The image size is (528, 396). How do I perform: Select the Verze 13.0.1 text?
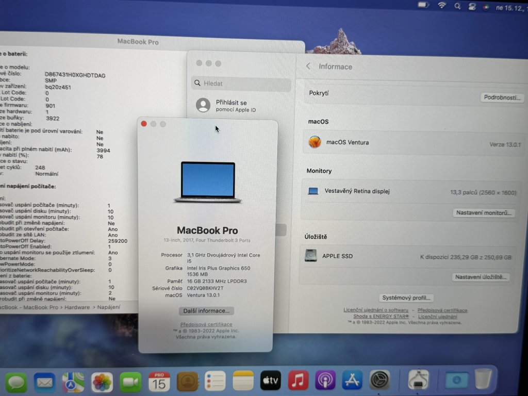(x=505, y=144)
